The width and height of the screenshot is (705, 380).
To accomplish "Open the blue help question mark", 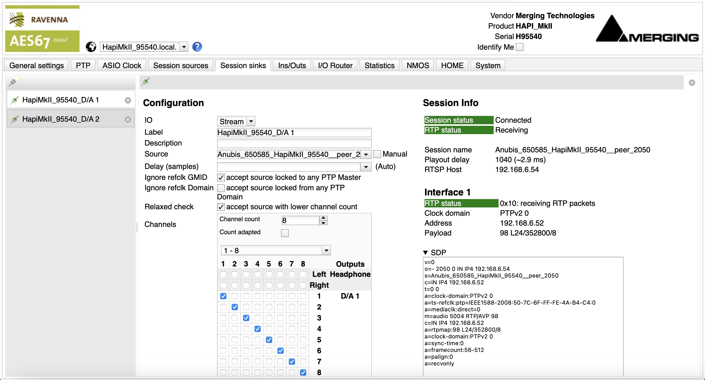I will tap(197, 47).
